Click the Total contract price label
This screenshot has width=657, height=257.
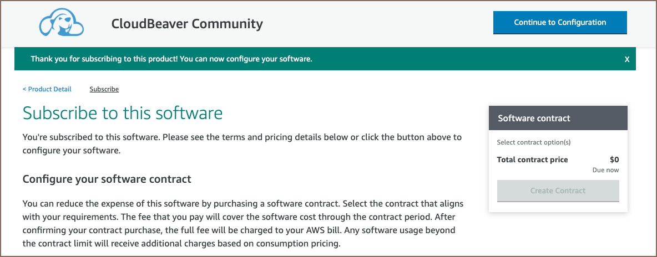(532, 160)
